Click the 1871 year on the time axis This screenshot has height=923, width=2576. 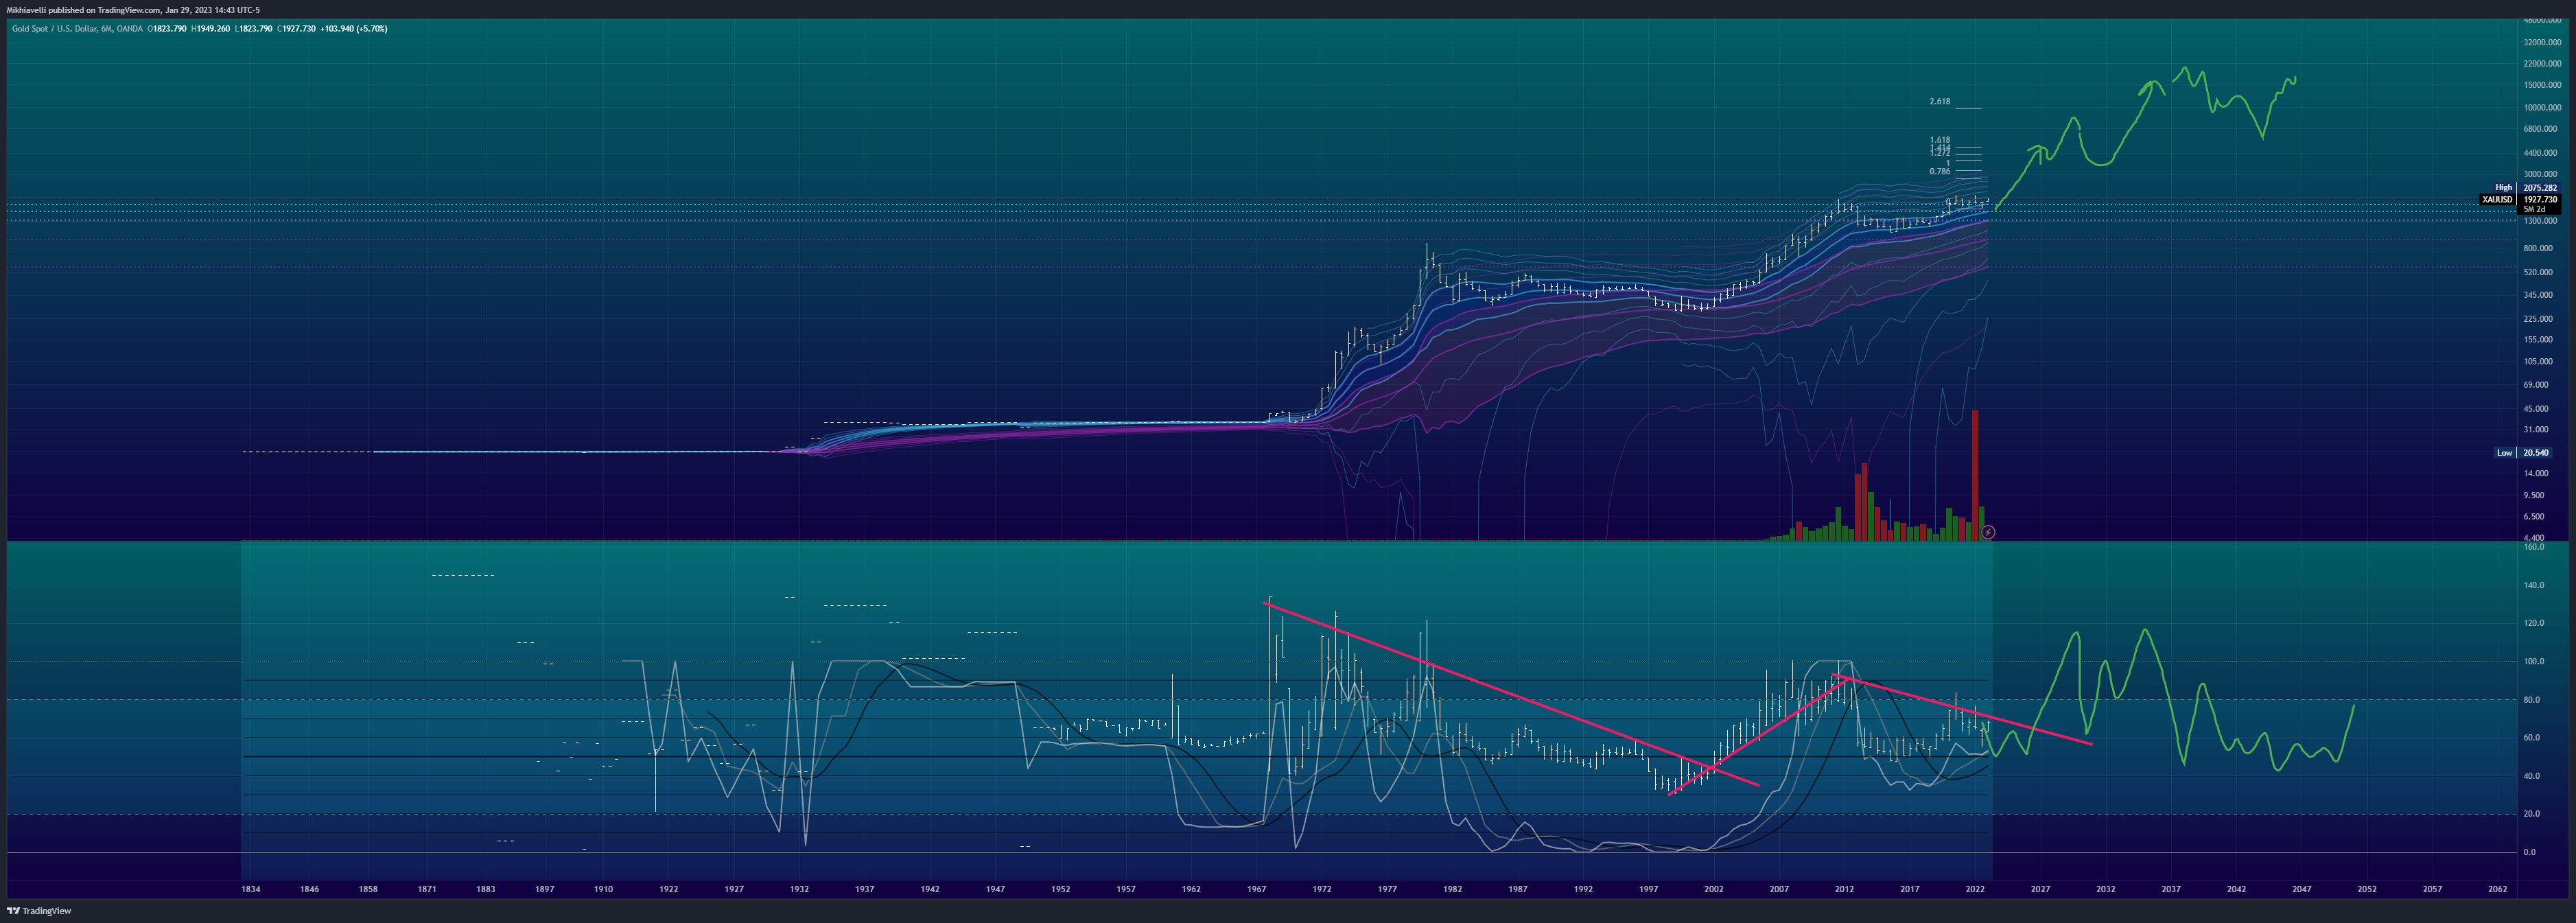[x=427, y=889]
